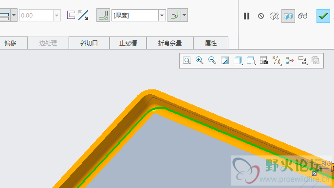Click the green checkmark accept button
Screen dimensions: 334x188
(323, 16)
